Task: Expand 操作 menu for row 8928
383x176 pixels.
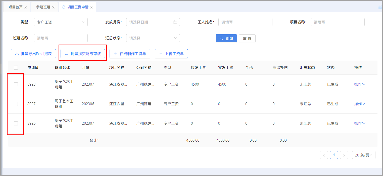Action: (x=360, y=84)
